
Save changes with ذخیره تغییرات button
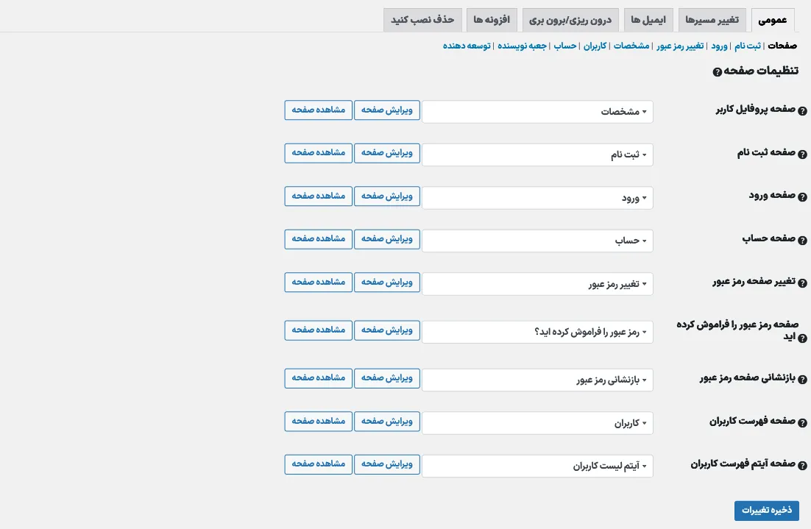pos(767,511)
